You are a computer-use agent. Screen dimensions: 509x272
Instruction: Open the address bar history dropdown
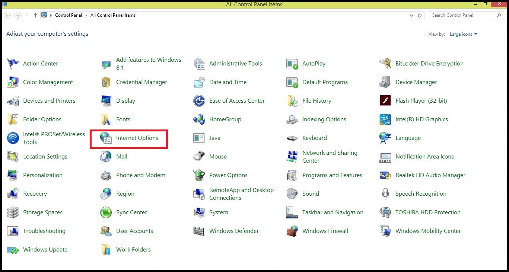[411, 16]
